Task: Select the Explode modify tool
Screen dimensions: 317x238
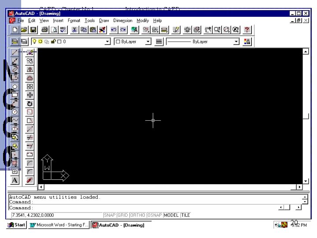Action: pyautogui.click(x=30, y=180)
